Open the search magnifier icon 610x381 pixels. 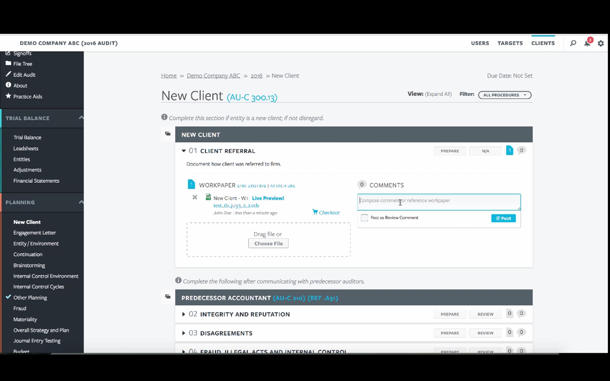[x=573, y=43]
